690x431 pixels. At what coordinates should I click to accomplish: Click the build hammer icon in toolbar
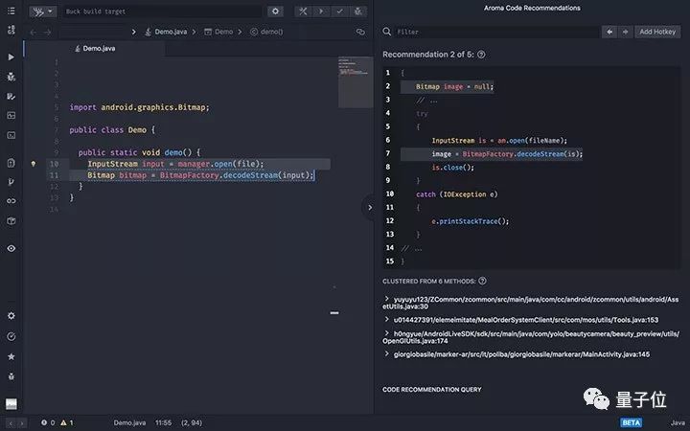pyautogui.click(x=303, y=11)
